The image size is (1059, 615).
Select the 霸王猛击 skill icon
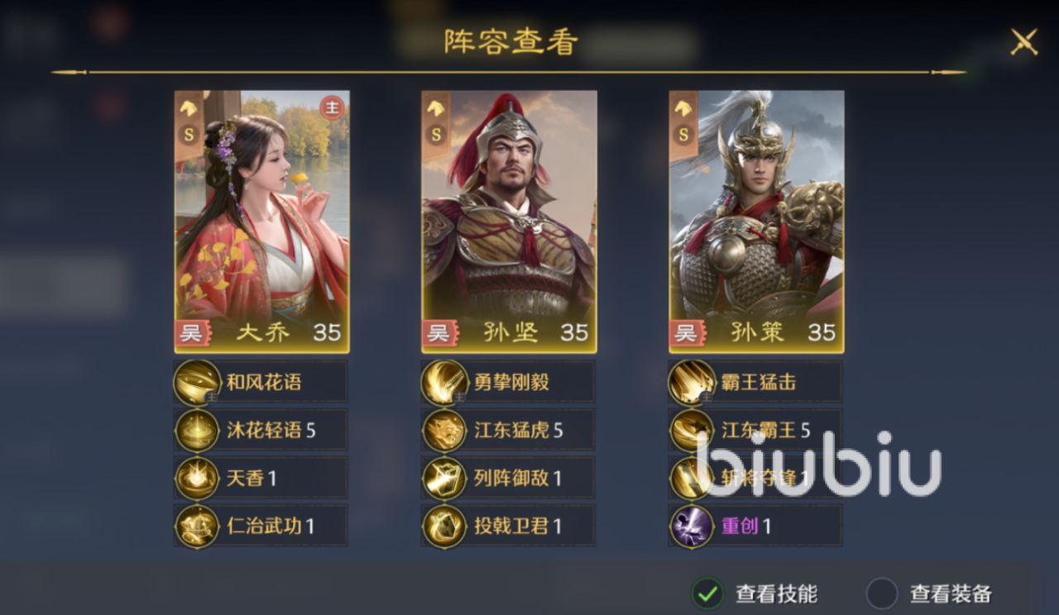(x=692, y=383)
